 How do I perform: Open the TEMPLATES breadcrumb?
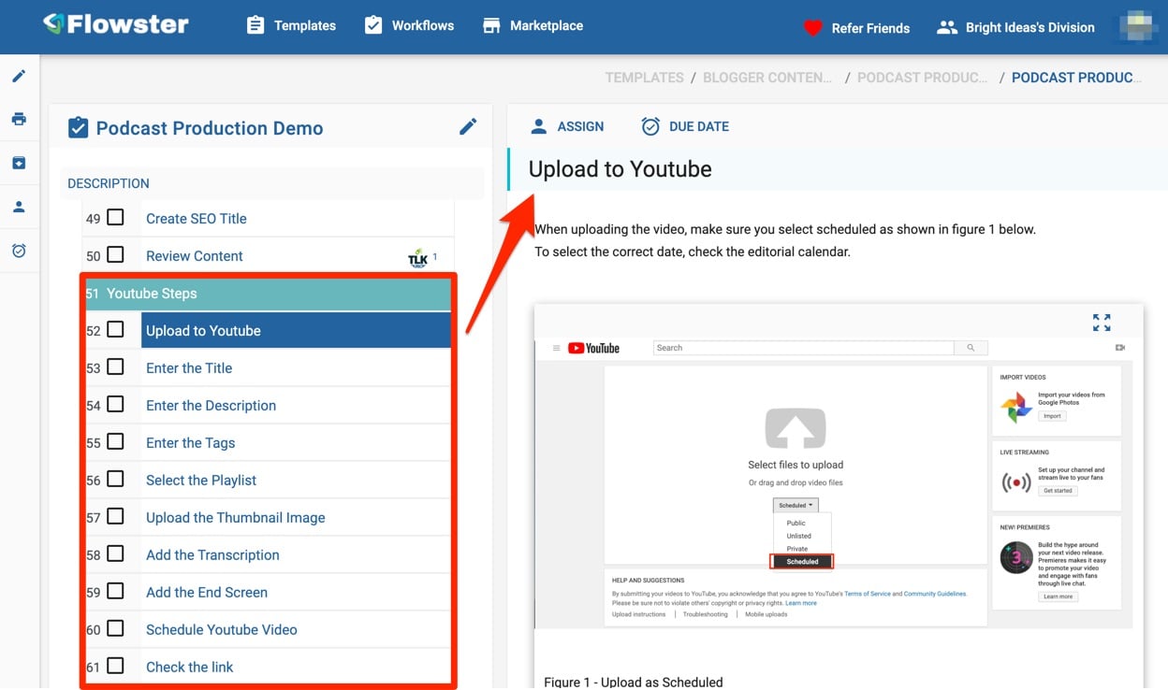pyautogui.click(x=644, y=78)
